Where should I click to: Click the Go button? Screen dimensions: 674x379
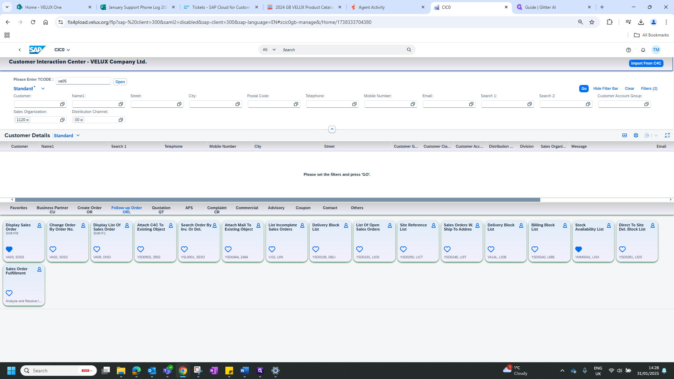tap(584, 89)
